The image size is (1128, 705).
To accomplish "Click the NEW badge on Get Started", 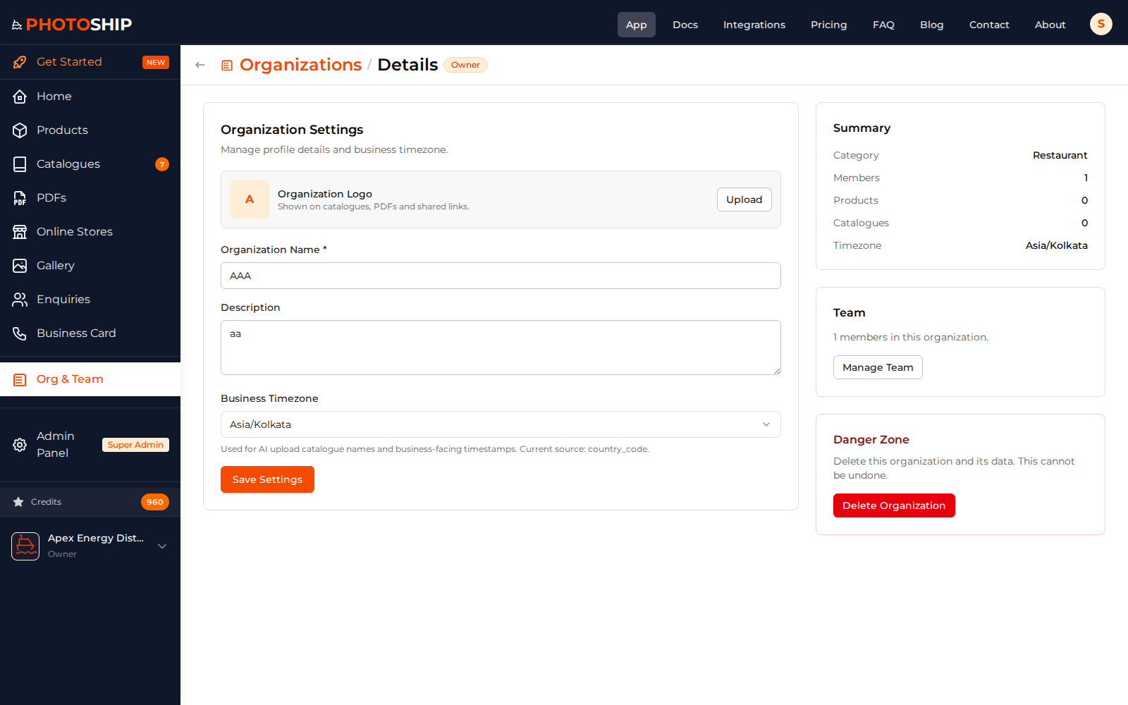I will [x=156, y=62].
